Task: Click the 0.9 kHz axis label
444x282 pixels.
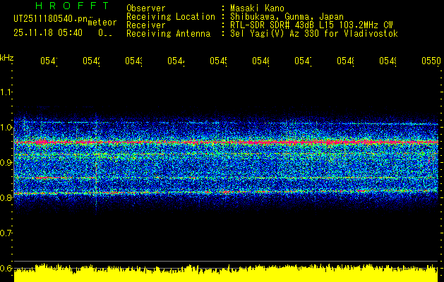Action: [x=6, y=163]
